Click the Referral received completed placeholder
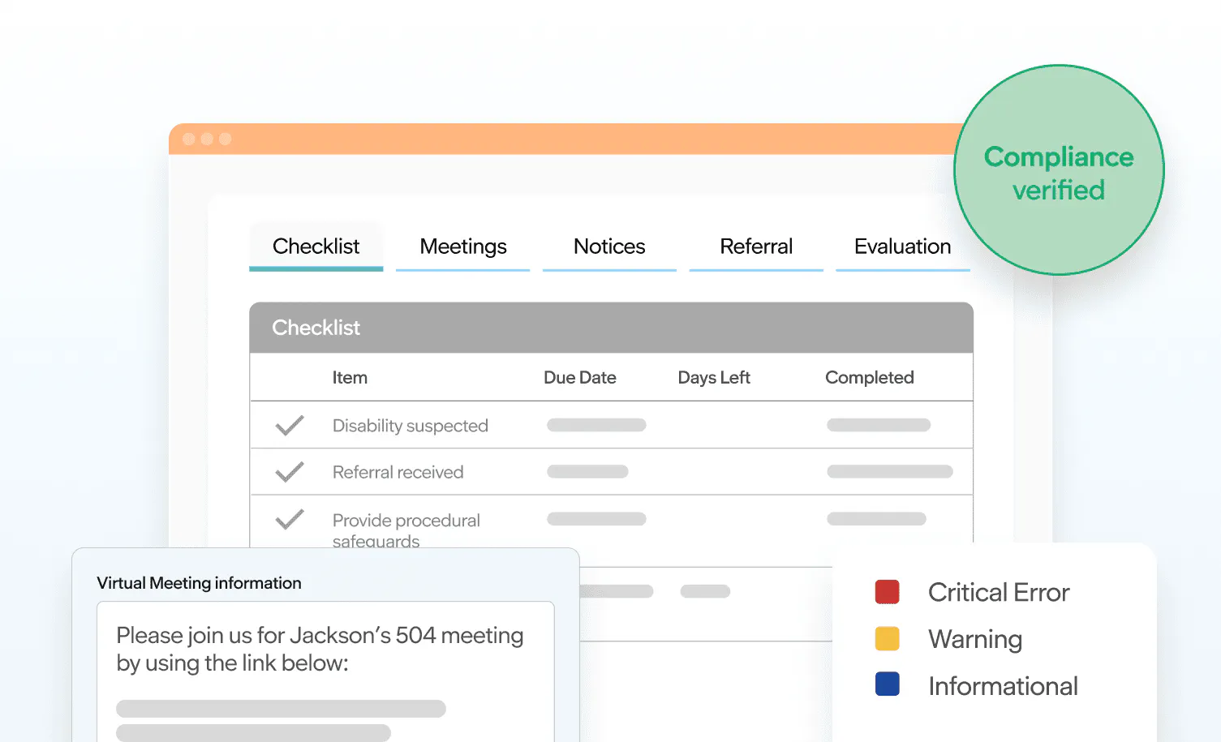 pyautogui.click(x=890, y=472)
